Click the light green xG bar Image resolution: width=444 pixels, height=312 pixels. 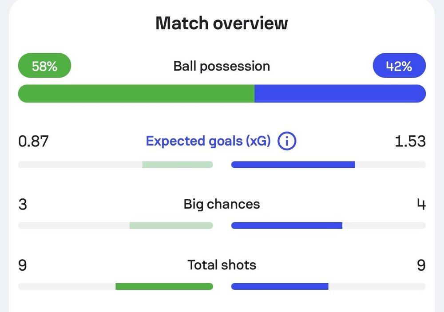(x=178, y=165)
